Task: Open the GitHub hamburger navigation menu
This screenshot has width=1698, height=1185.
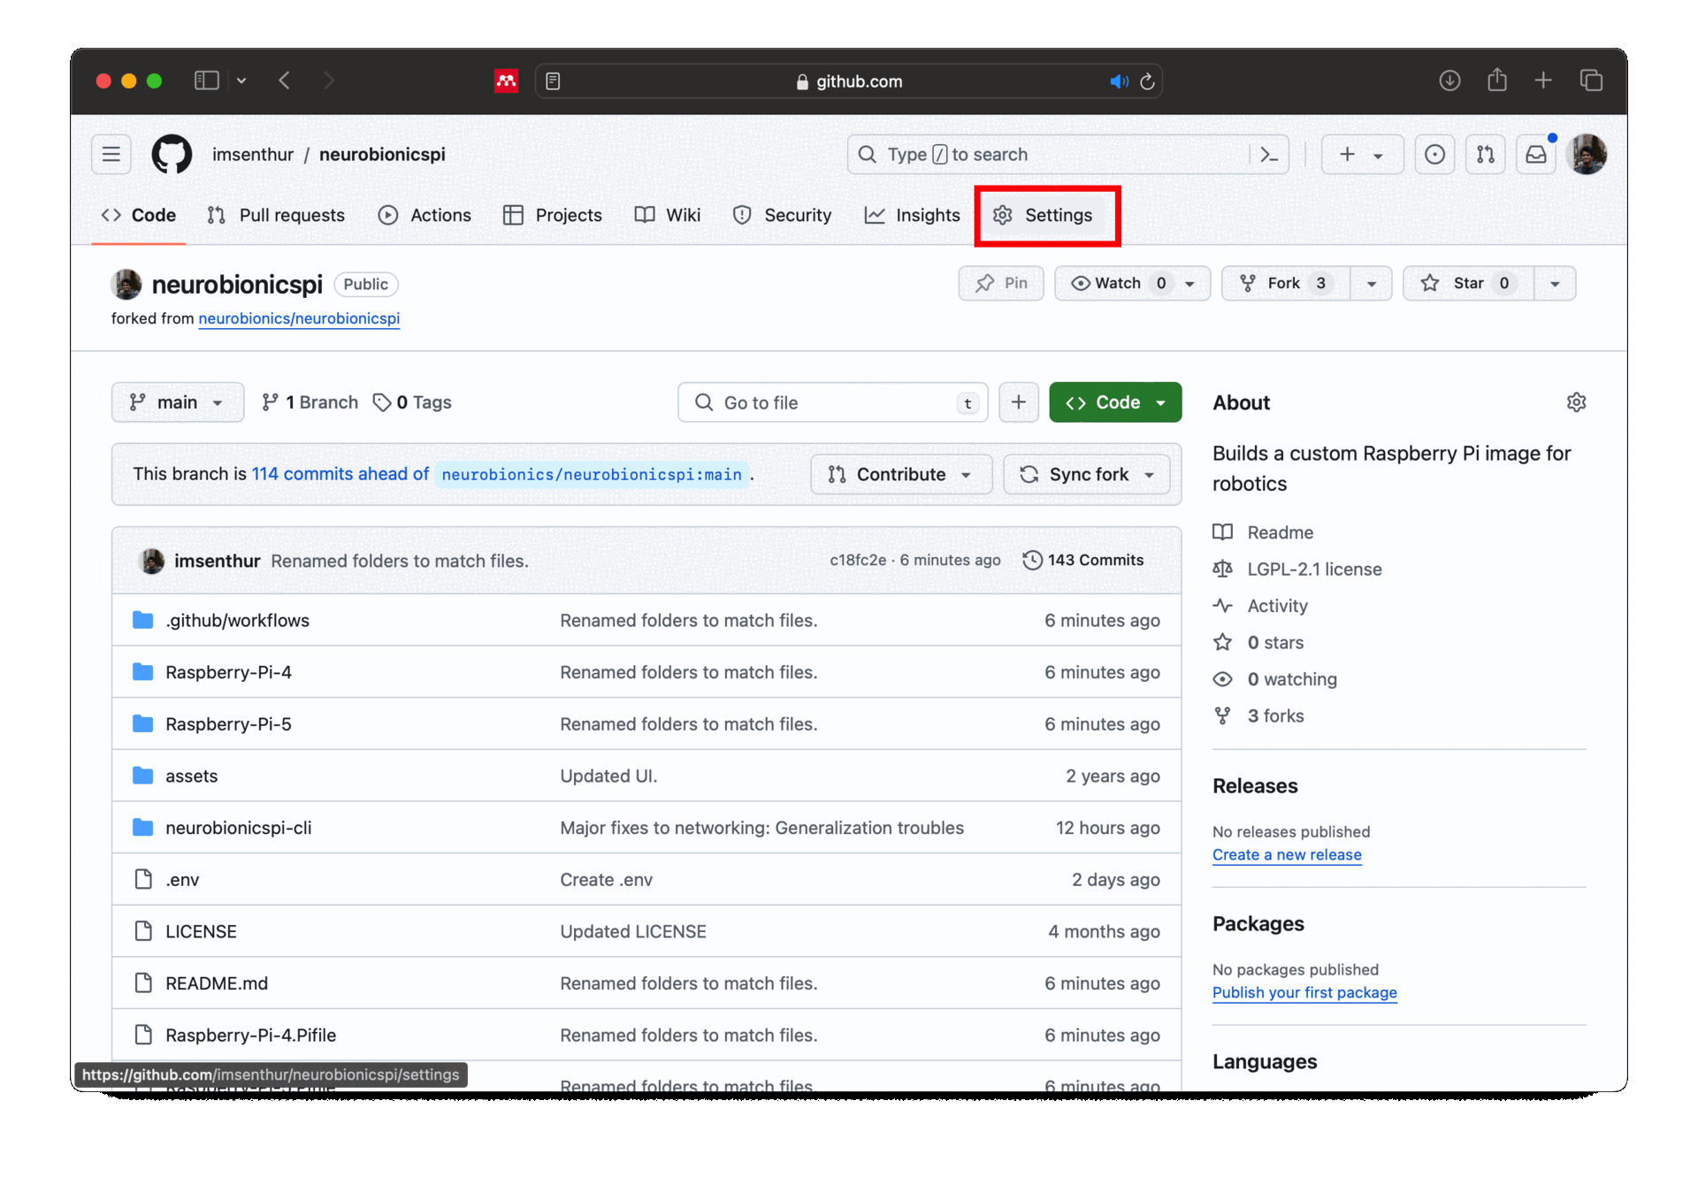Action: pyautogui.click(x=111, y=154)
